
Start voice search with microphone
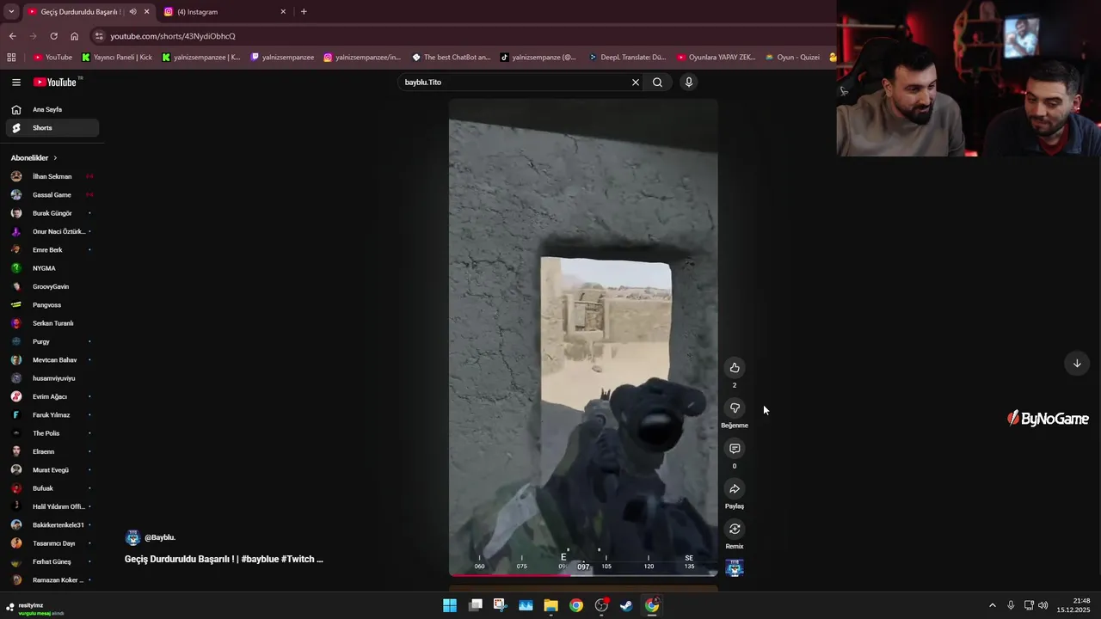point(688,83)
